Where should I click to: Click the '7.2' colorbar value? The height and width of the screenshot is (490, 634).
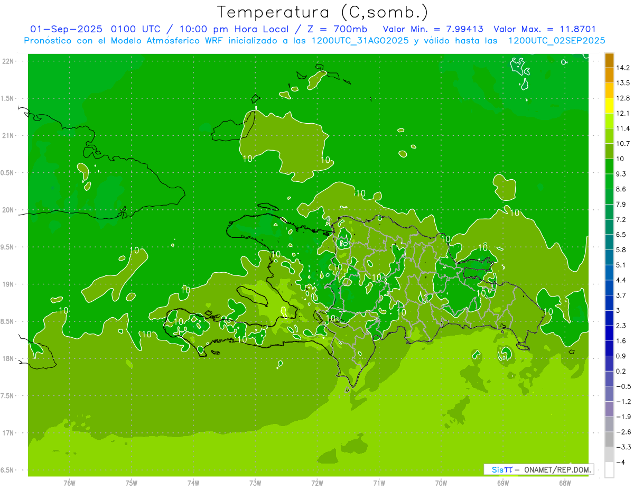[622, 219]
